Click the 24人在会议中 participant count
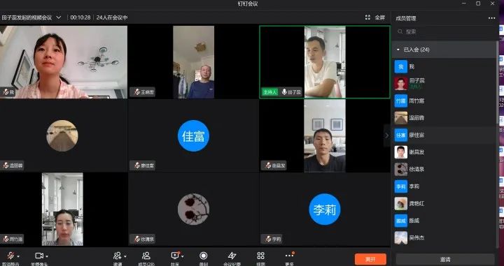 [112, 17]
